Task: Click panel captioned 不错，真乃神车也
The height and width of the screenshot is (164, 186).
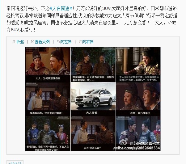Action: point(138,99)
